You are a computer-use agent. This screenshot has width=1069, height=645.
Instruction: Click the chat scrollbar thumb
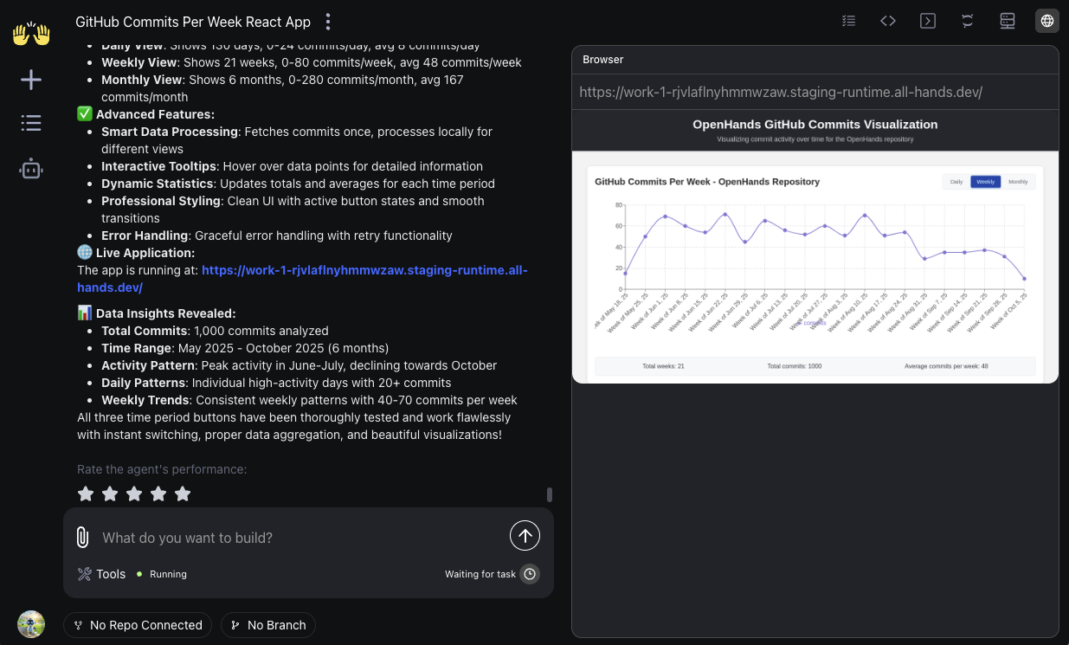coord(550,495)
